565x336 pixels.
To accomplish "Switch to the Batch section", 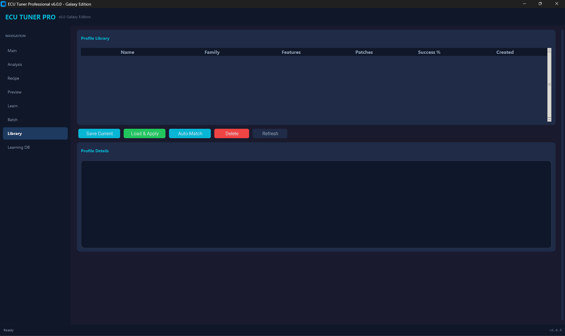I will 13,120.
